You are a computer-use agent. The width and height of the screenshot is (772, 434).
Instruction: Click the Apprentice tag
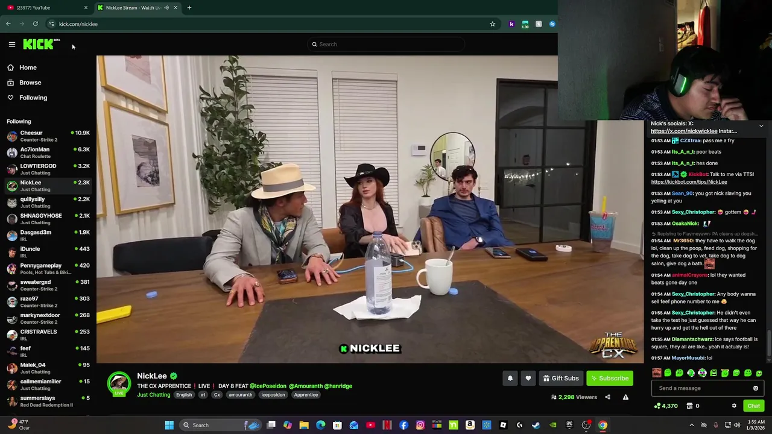tap(306, 395)
